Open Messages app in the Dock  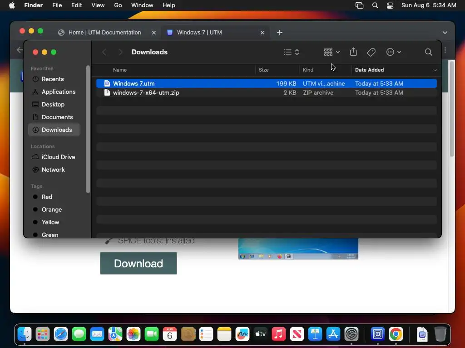79,334
